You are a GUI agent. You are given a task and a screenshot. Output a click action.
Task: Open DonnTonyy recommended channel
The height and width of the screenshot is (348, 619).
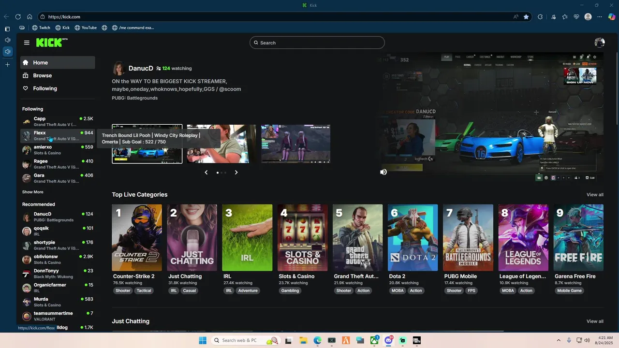(58, 274)
